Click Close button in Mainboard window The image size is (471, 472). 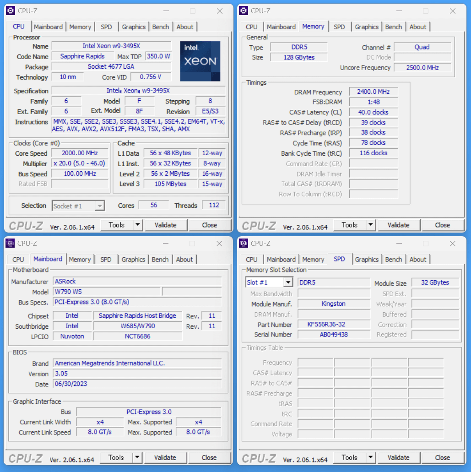coord(209,457)
